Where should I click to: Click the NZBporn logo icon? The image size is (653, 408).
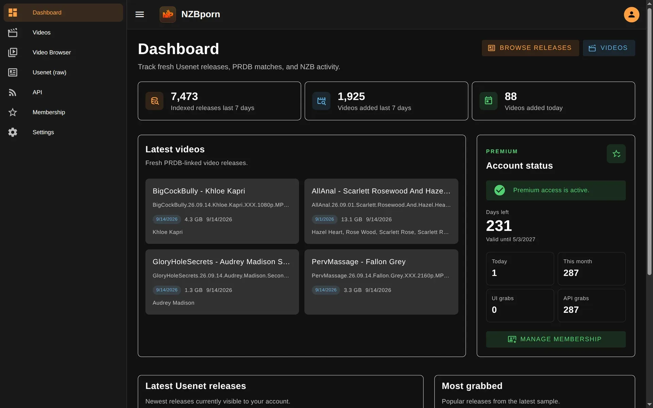point(168,14)
